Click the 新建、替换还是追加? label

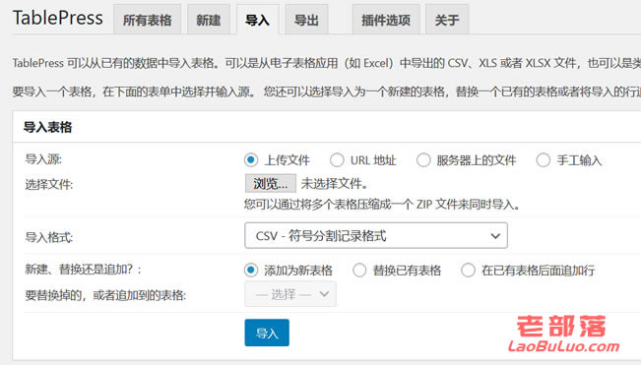tap(83, 270)
